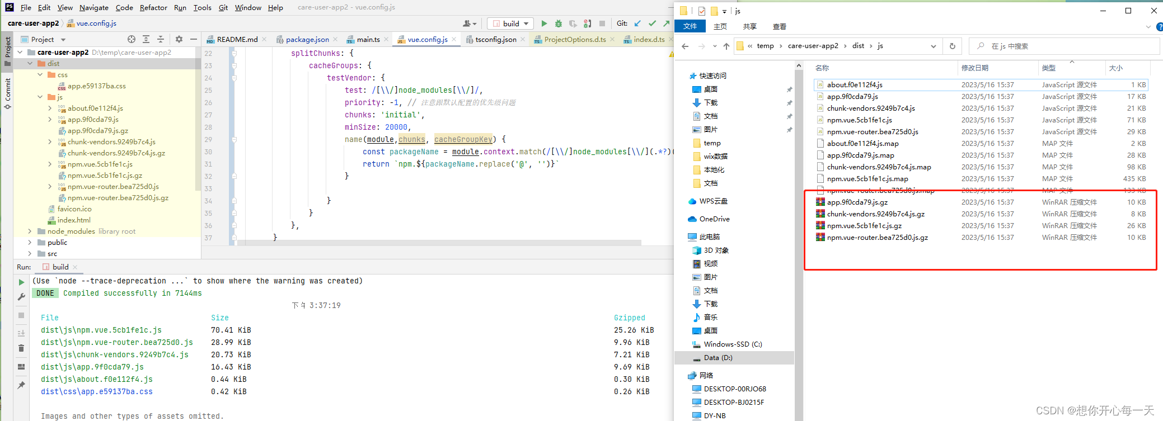Screen dimensions: 1163x421
Task: Open the File menu in IDE
Action: [26, 7]
